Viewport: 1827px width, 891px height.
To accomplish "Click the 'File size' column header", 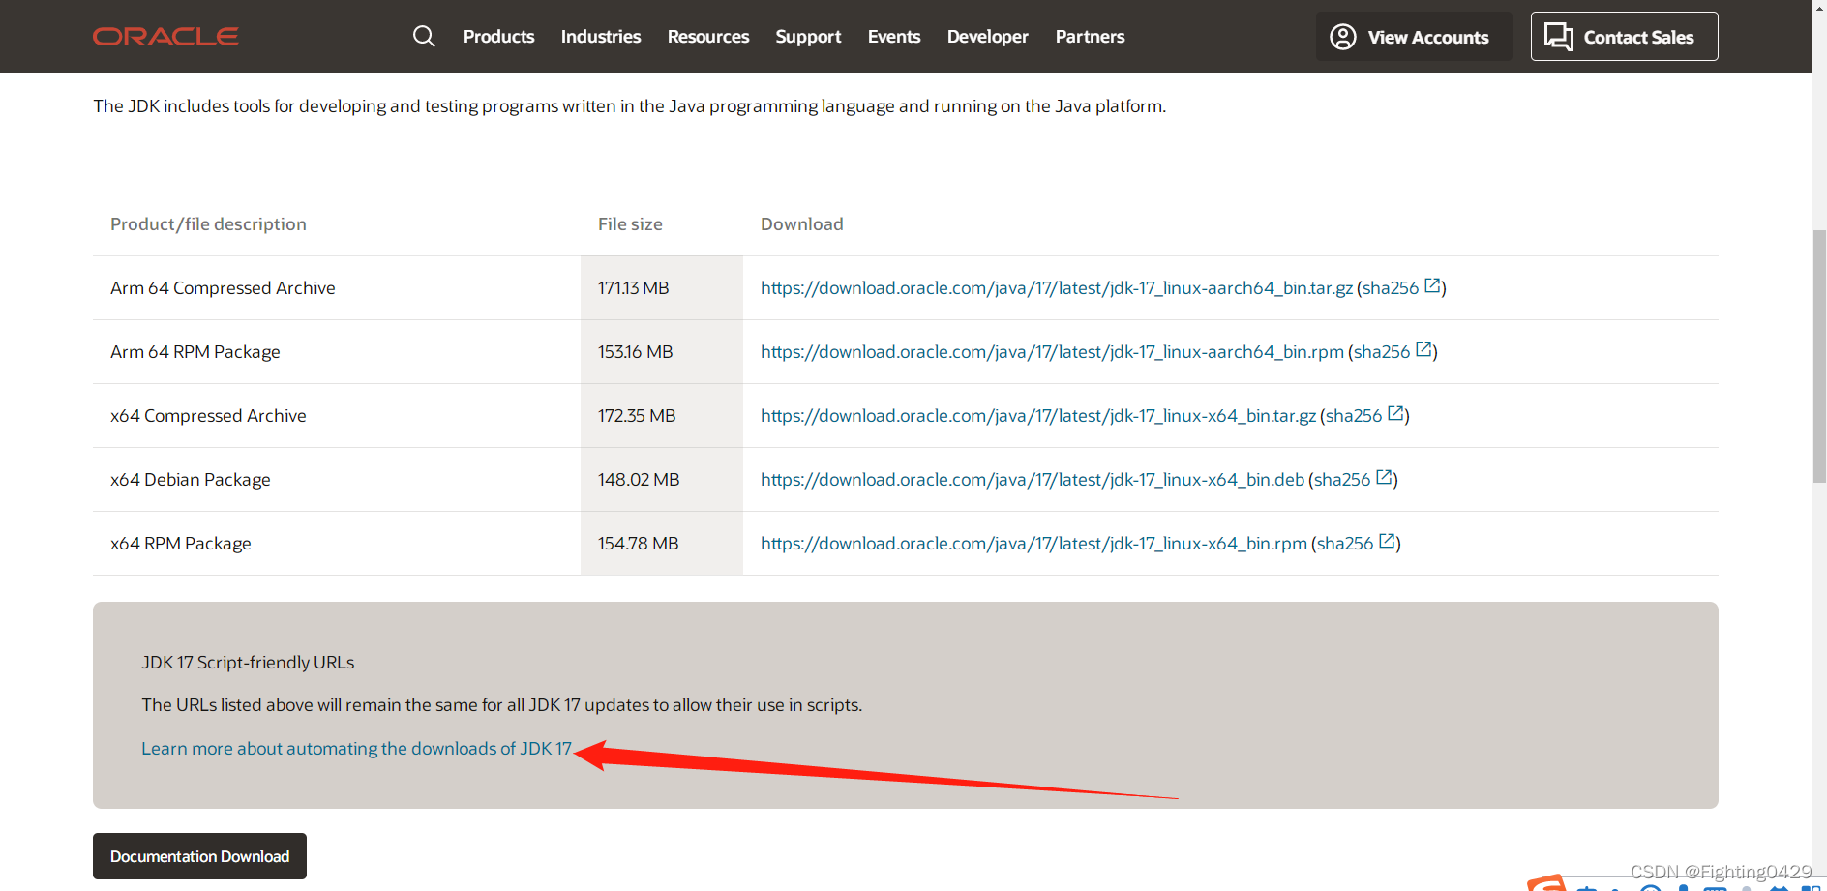I will tap(630, 224).
